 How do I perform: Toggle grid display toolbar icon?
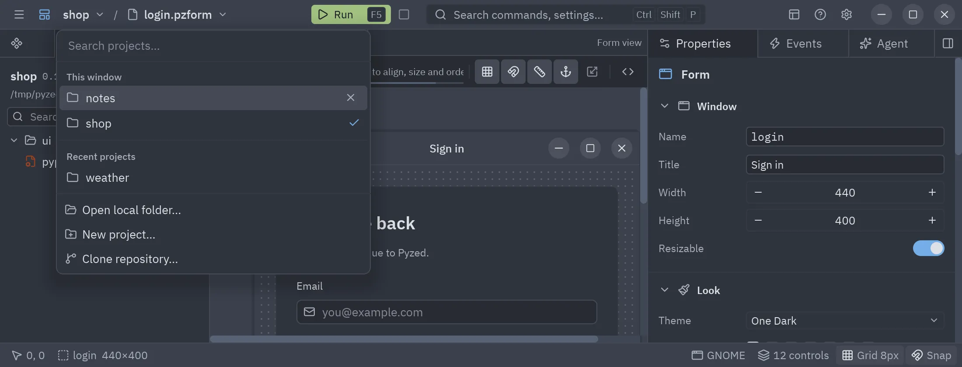(487, 72)
